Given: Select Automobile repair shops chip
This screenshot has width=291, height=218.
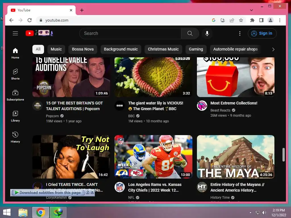Looking at the screenshot, I should click(x=236, y=49).
